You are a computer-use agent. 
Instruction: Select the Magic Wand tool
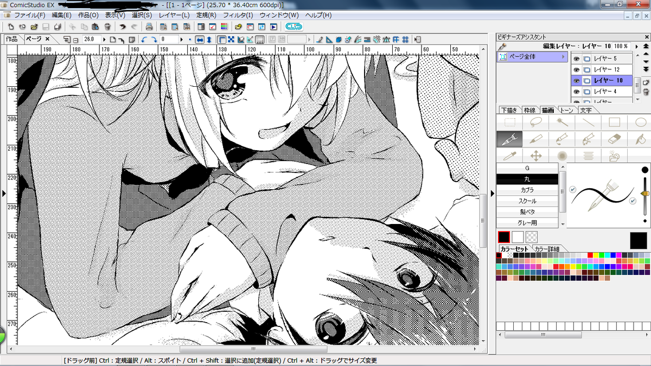561,123
